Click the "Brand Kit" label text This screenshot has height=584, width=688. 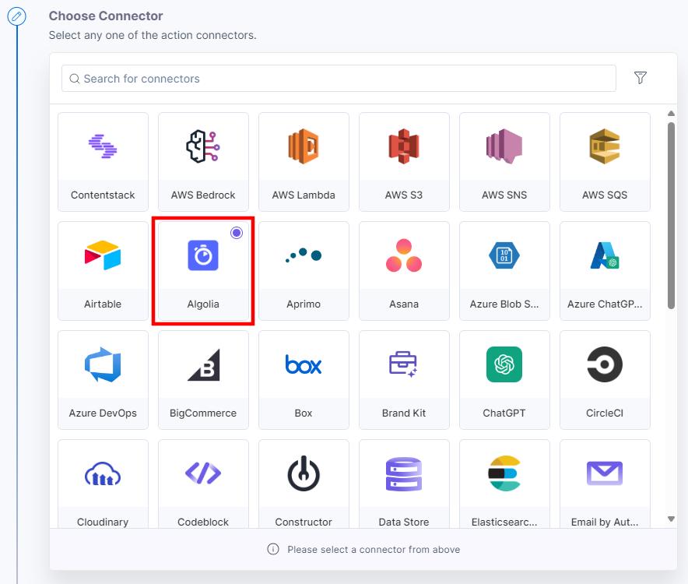click(404, 413)
